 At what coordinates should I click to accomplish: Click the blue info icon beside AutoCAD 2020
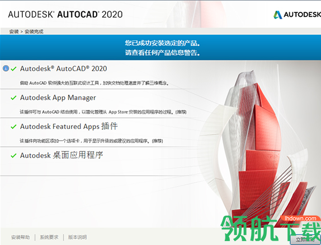(6, 68)
